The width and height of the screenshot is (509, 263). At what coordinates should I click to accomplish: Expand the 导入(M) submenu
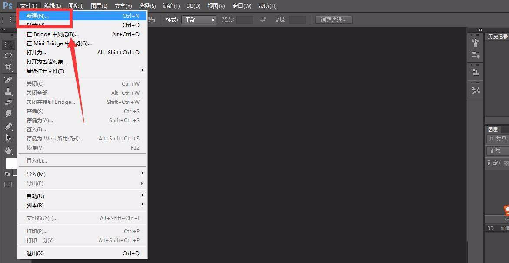[82, 174]
